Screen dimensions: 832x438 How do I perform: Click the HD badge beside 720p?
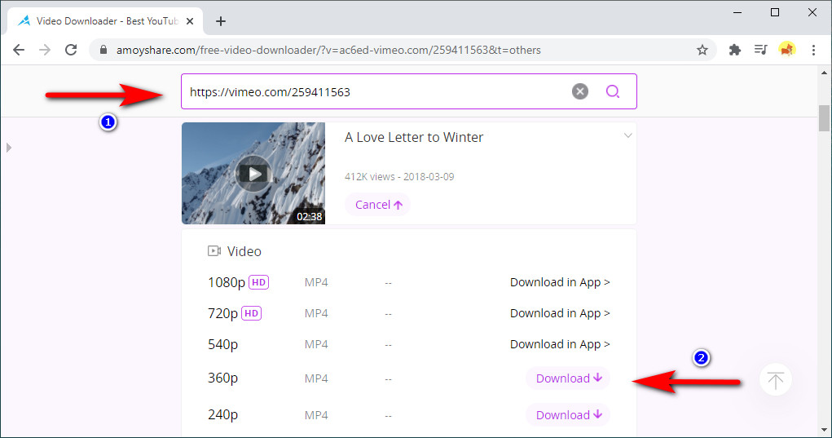pos(252,313)
